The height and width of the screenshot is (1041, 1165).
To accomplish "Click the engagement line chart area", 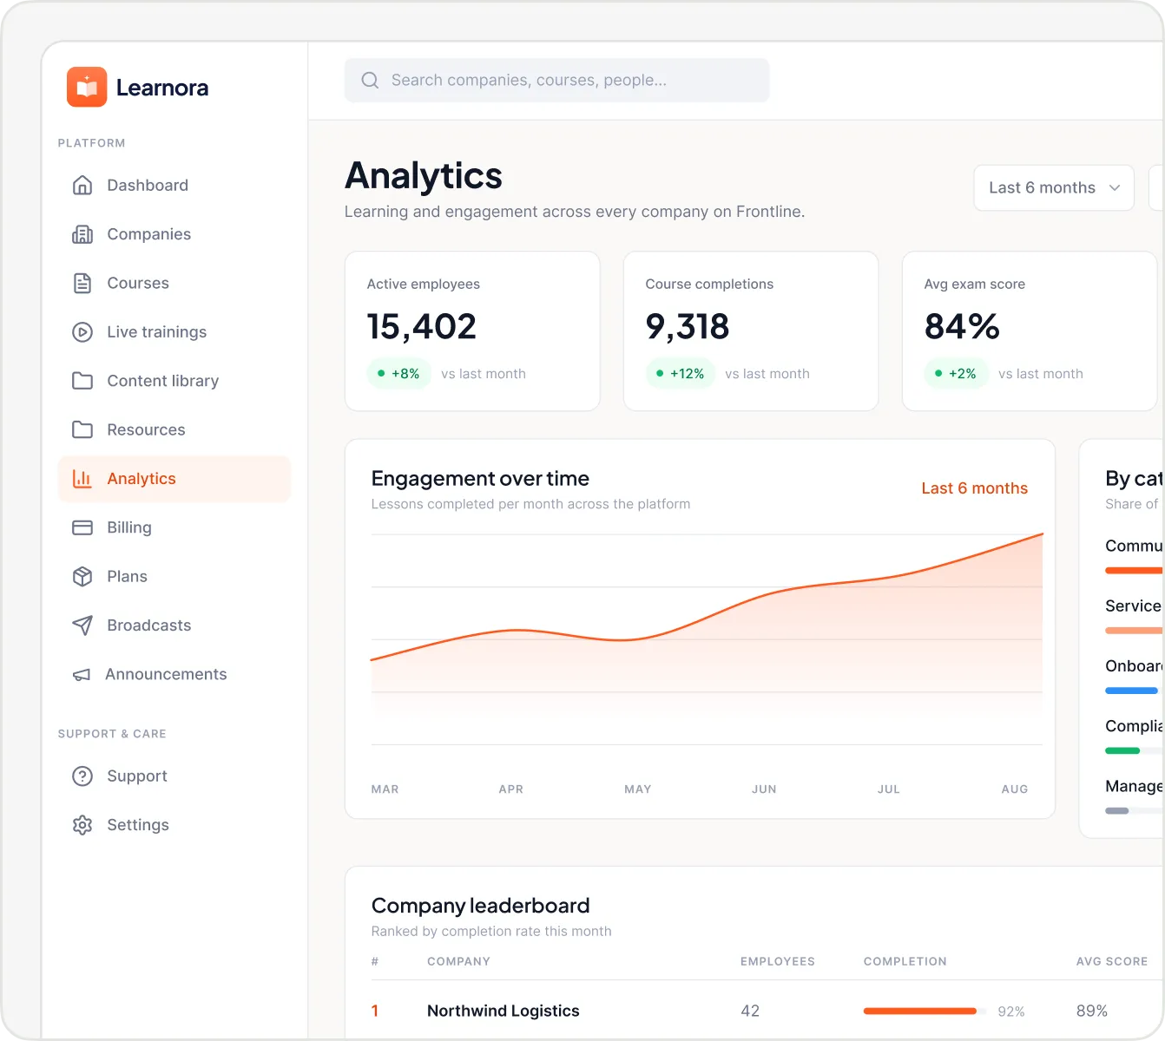I will coord(707,639).
